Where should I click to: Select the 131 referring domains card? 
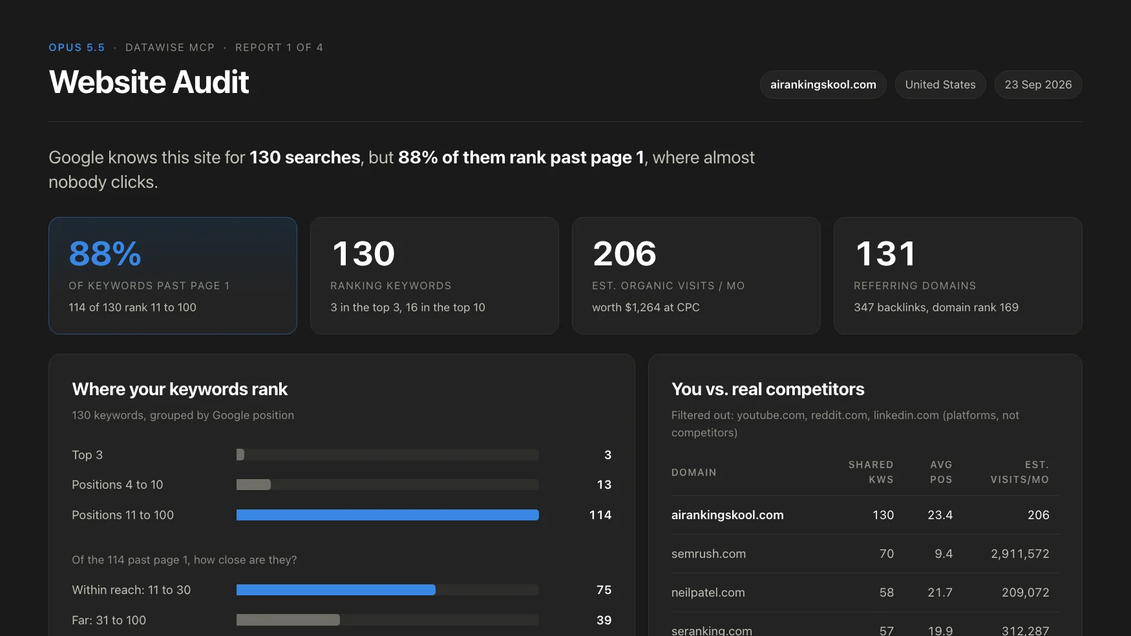(x=958, y=276)
